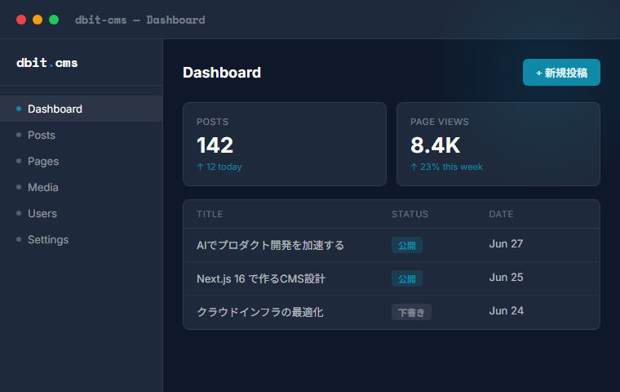Click the 12 today trend text
This screenshot has height=392, width=620.
(x=219, y=167)
